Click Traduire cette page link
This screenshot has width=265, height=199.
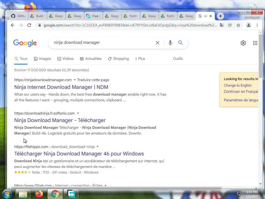tap(93, 80)
